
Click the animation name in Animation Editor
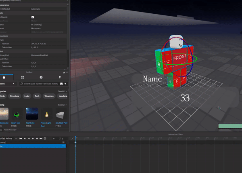point(6,139)
